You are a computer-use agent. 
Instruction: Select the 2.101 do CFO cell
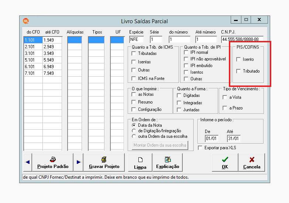point(33,47)
